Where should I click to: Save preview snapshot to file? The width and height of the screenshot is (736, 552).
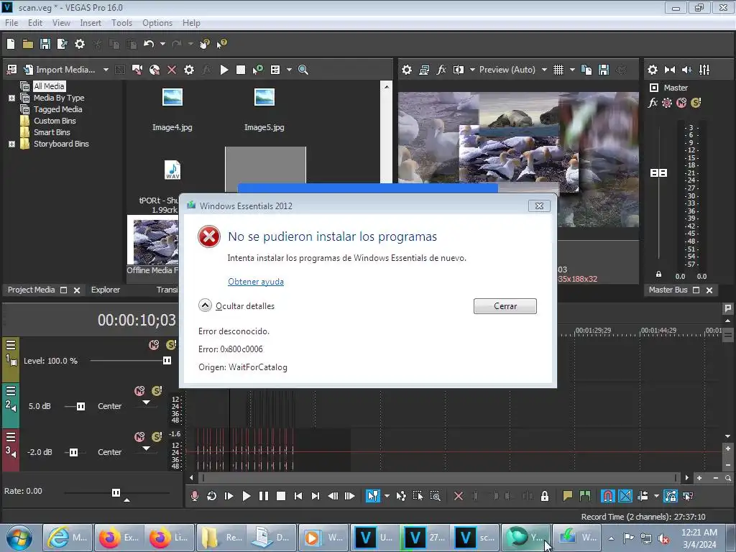point(604,70)
